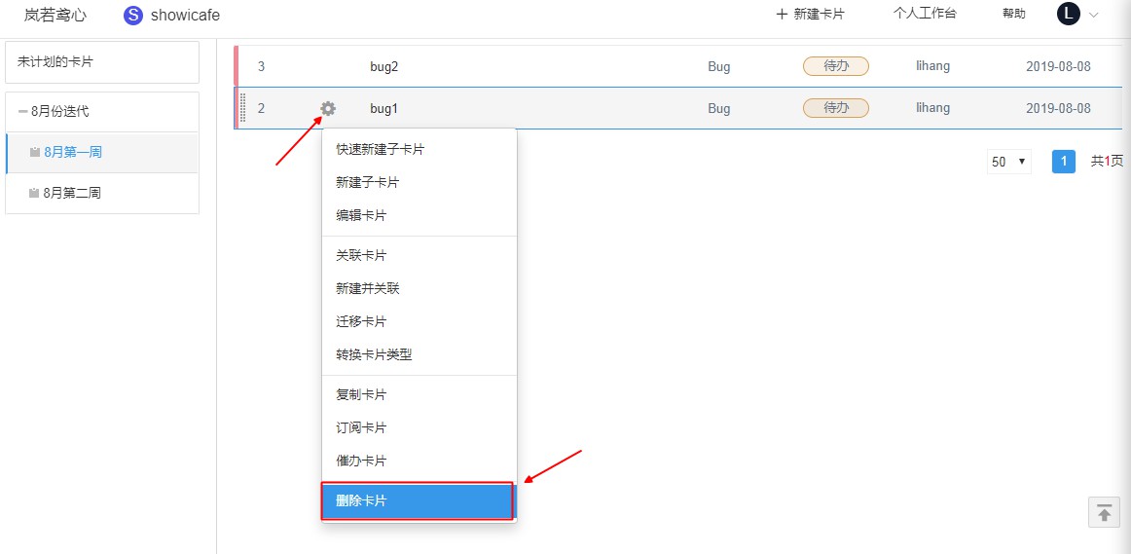Go to page 1 in pagination
The image size is (1131, 554).
coord(1063,162)
